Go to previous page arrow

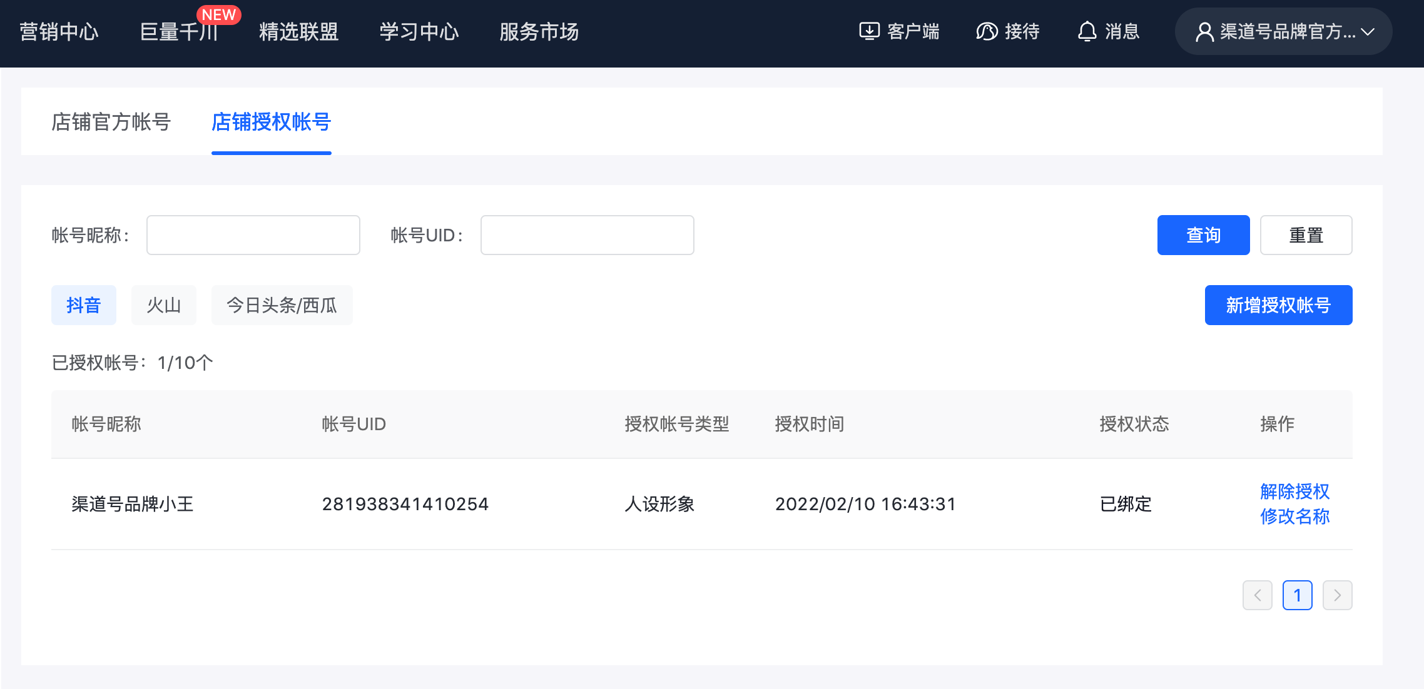click(x=1257, y=595)
